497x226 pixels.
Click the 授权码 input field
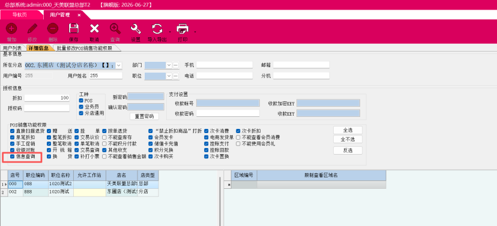[47, 108]
